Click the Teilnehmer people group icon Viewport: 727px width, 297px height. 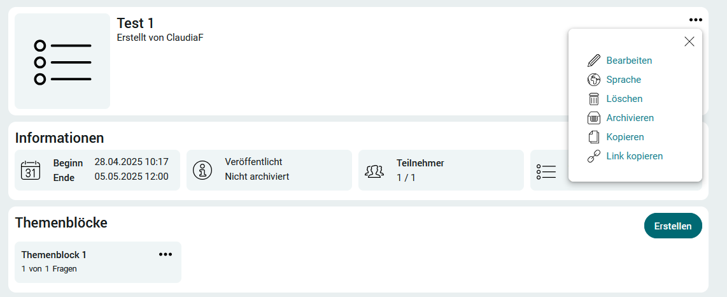pos(374,171)
